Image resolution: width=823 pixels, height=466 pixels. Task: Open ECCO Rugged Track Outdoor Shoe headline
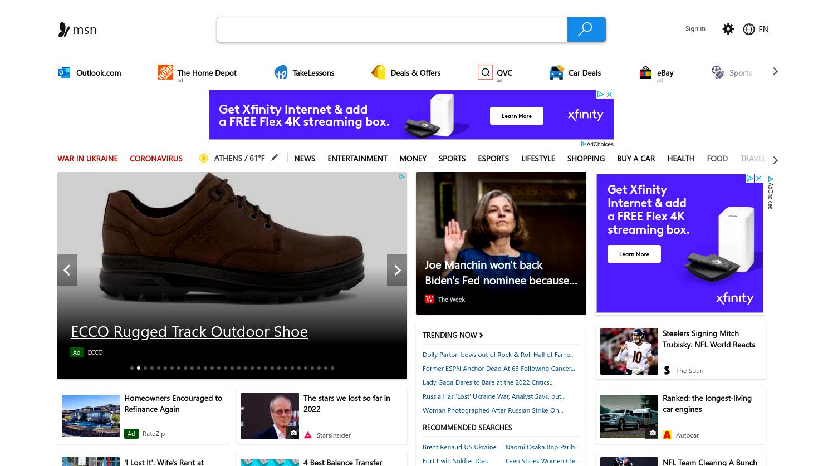point(189,331)
